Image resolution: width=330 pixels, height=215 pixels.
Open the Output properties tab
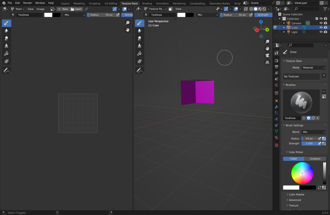point(277,67)
